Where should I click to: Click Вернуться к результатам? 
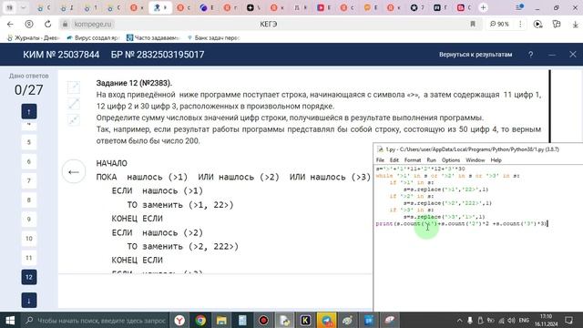pyautogui.click(x=476, y=55)
